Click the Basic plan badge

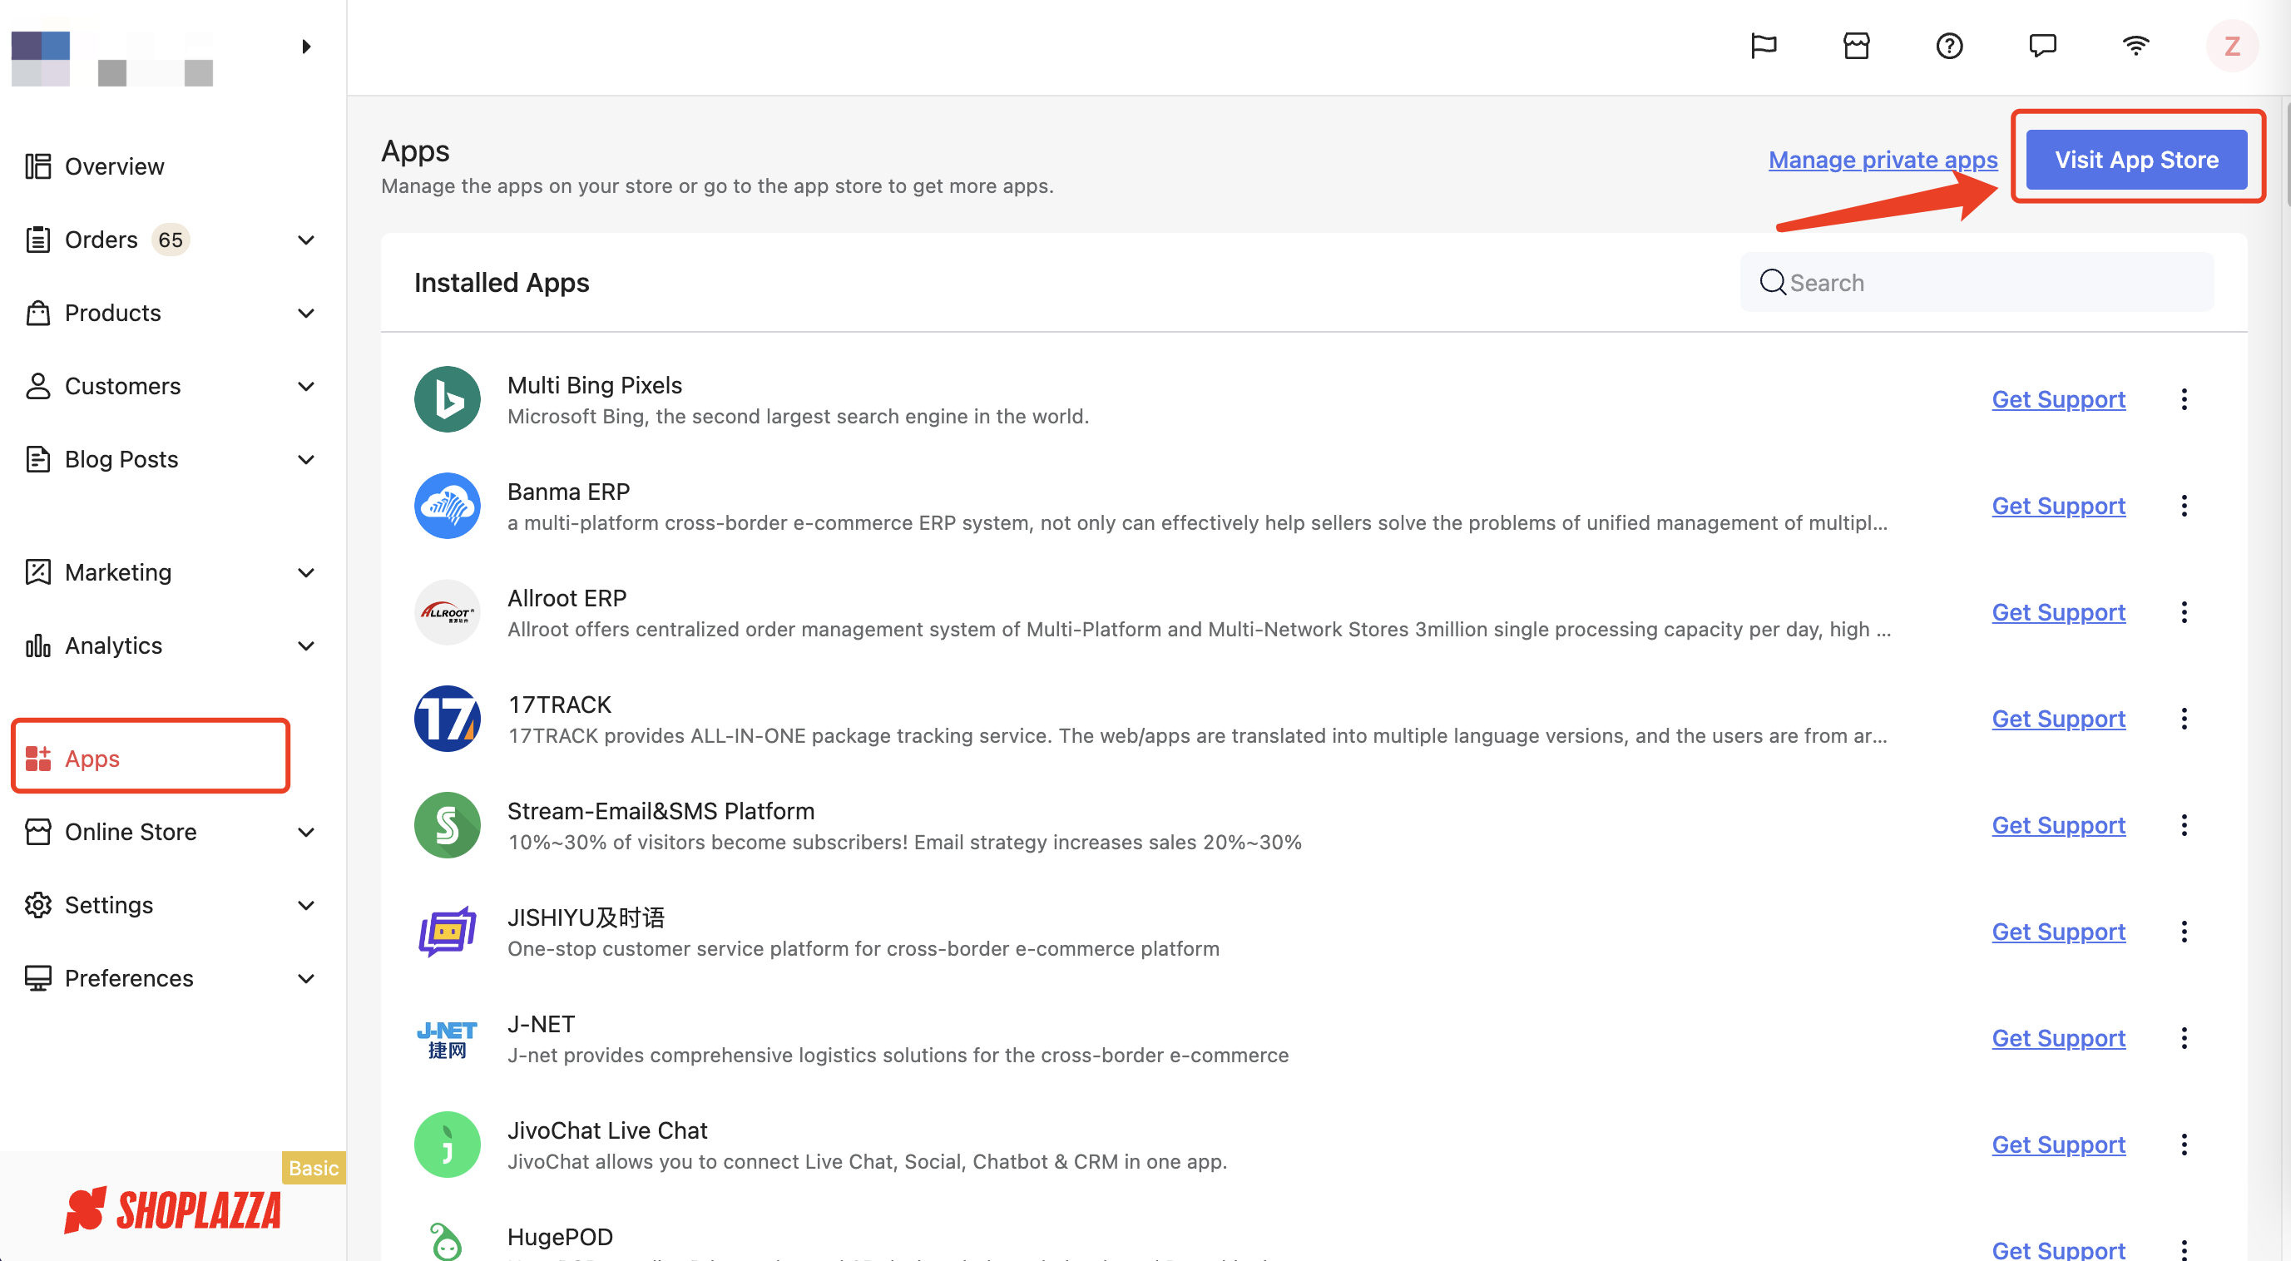313,1168
